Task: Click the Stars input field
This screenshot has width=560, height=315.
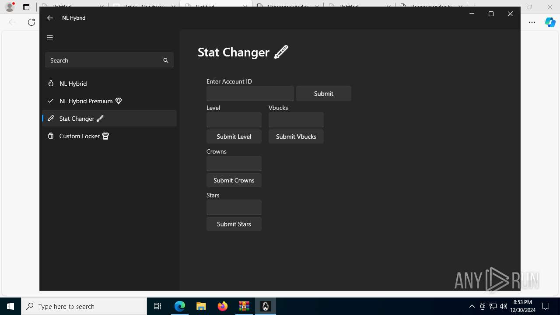Action: point(234,207)
